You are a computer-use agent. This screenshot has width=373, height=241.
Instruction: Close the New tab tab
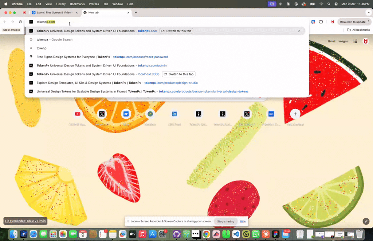tap(128, 12)
